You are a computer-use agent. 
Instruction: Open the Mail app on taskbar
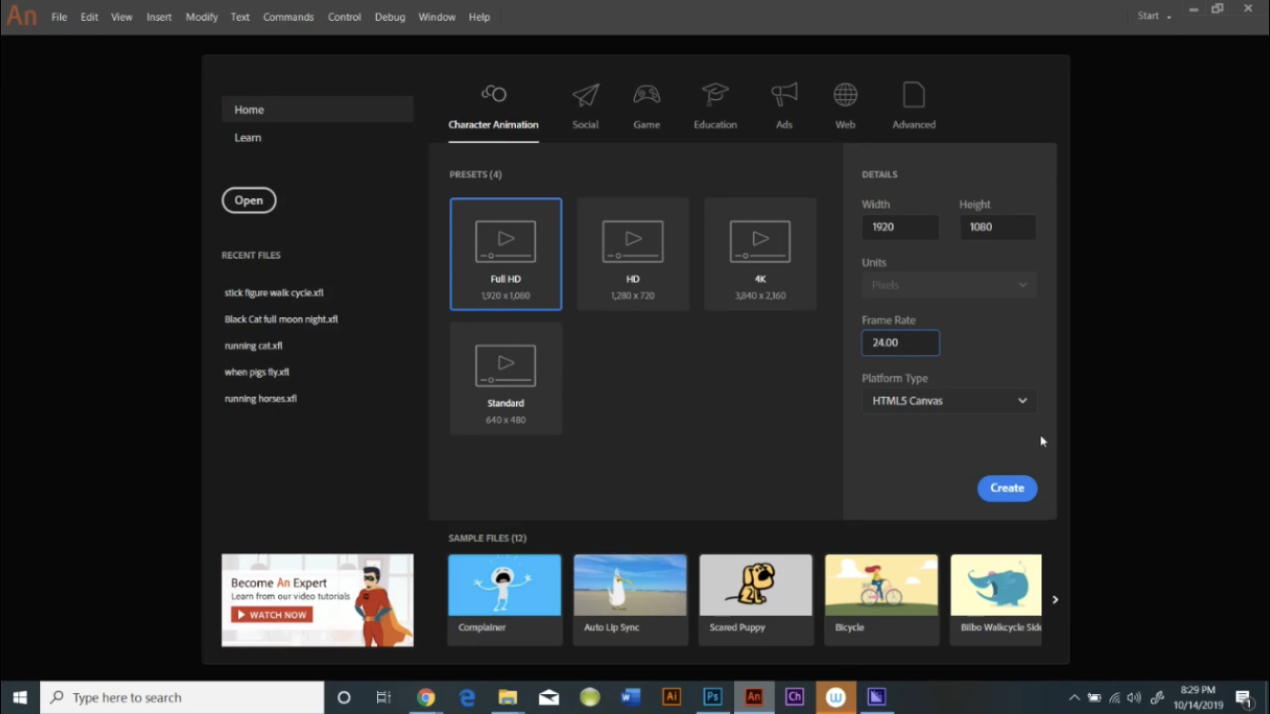pos(549,698)
